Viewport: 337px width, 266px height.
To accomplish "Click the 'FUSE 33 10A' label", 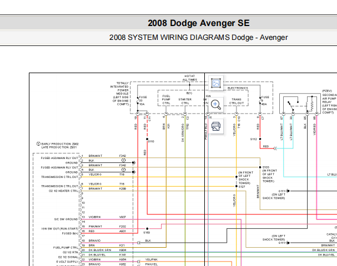I will 143,101.
